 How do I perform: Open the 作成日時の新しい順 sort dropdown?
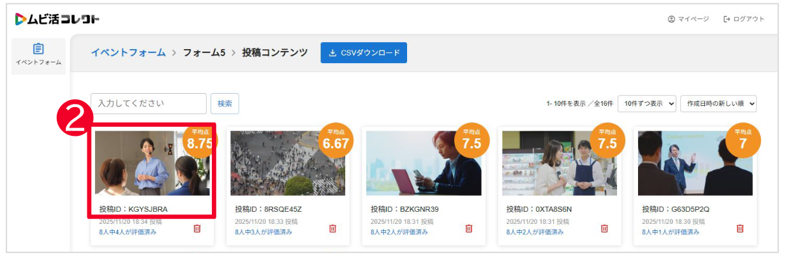tap(718, 103)
